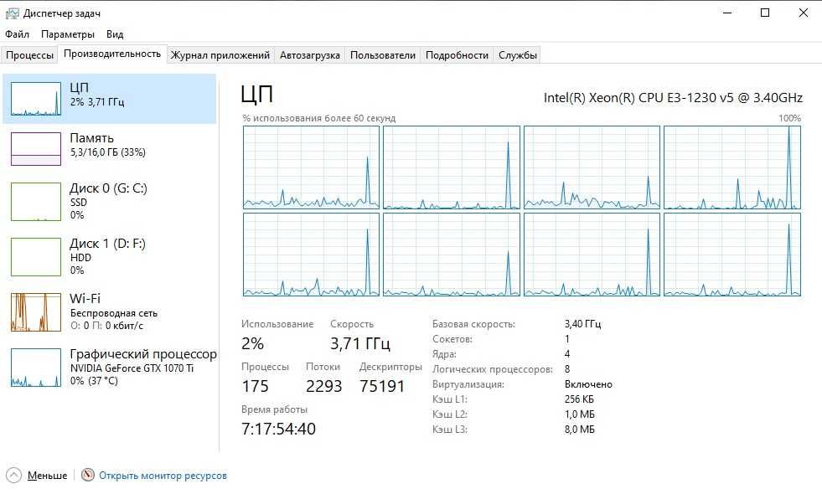The width and height of the screenshot is (822, 494).
Task: Click the Использование 2% value
Action: 252,343
